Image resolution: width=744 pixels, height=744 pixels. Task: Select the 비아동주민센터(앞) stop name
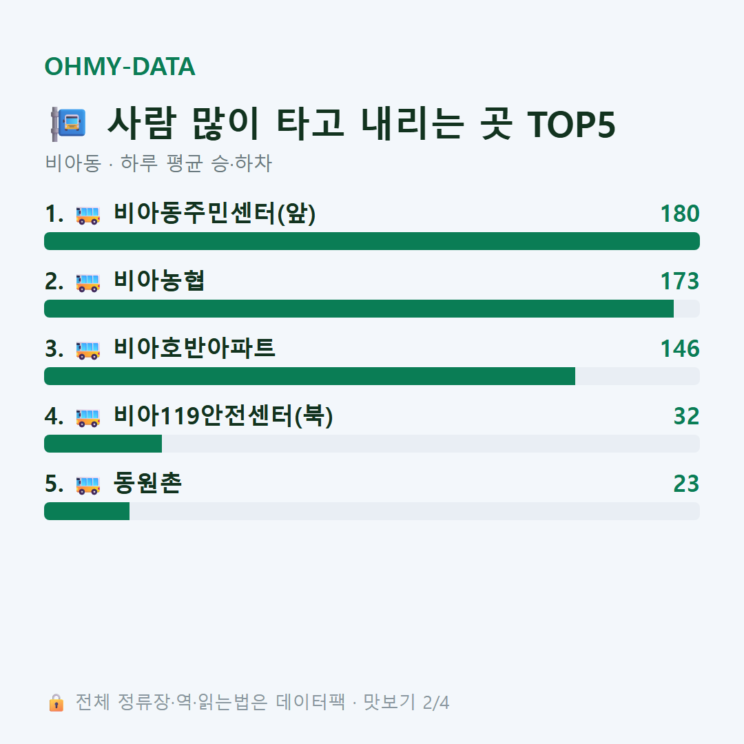coord(214,214)
